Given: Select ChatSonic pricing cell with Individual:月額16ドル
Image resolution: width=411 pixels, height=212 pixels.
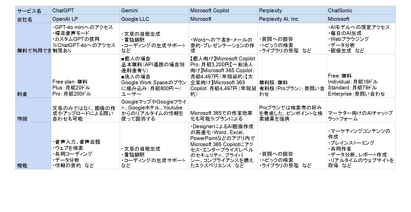Looking at the screenshot, I should pos(361,76).
